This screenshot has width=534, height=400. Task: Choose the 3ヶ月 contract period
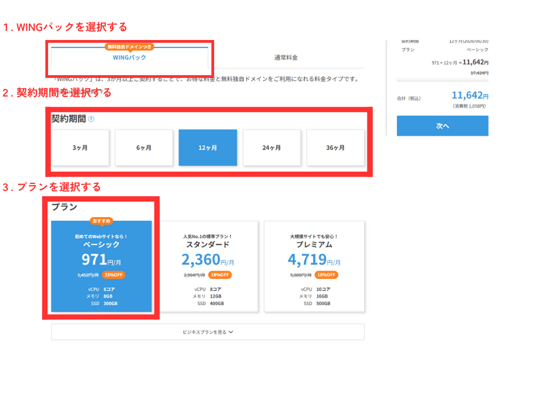click(x=80, y=148)
